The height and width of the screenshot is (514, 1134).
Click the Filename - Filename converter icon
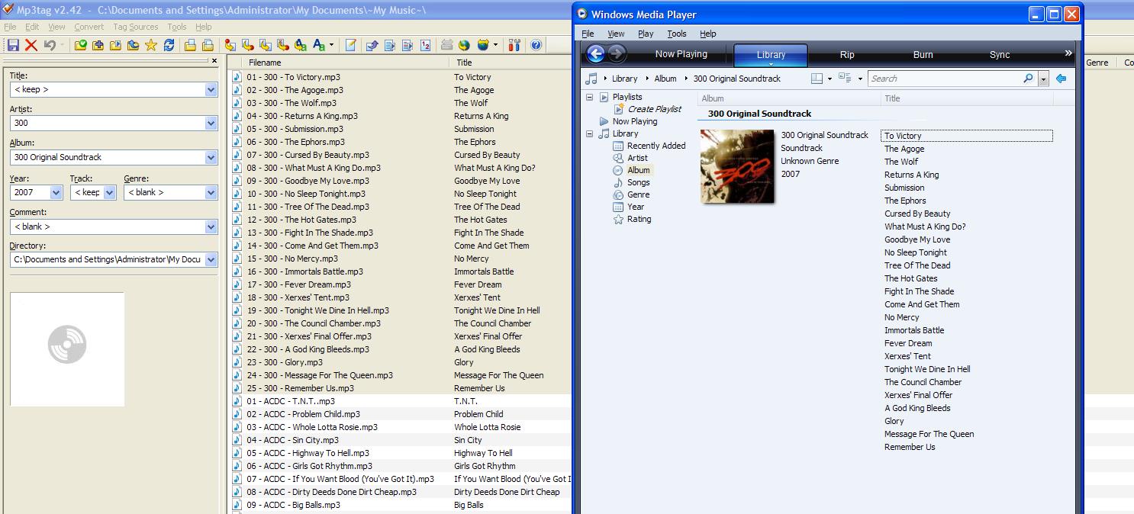pos(265,45)
